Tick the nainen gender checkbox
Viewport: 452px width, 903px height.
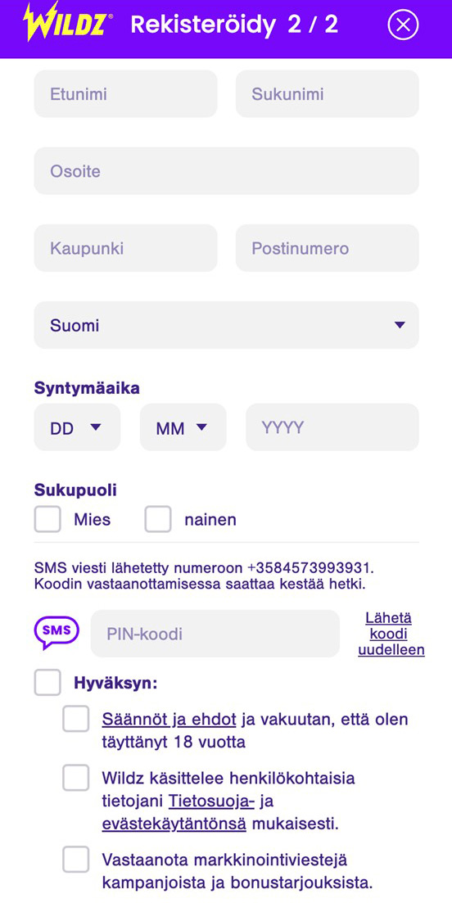pyautogui.click(x=158, y=519)
